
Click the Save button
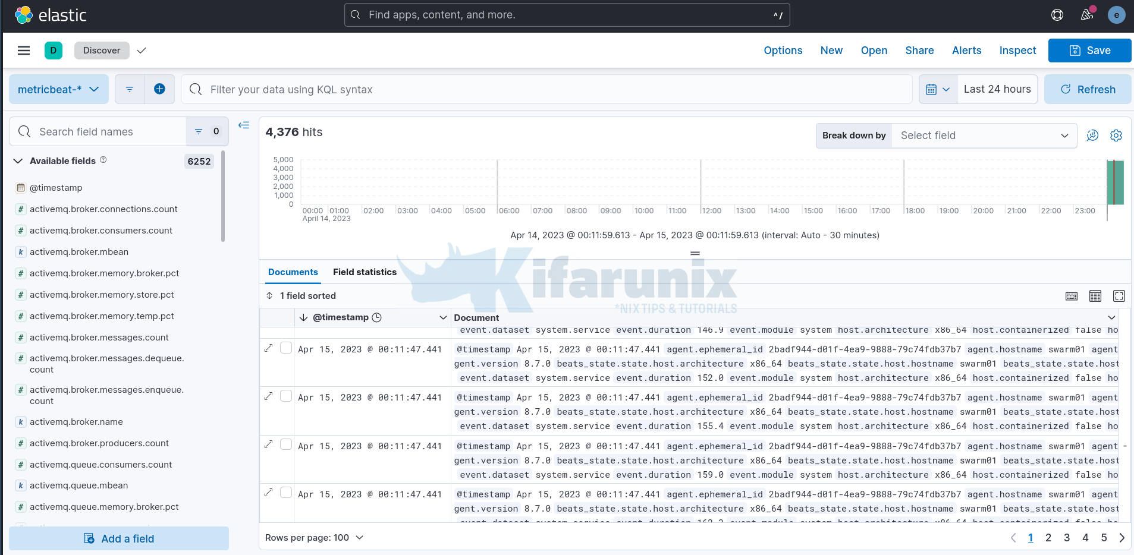[1090, 51]
